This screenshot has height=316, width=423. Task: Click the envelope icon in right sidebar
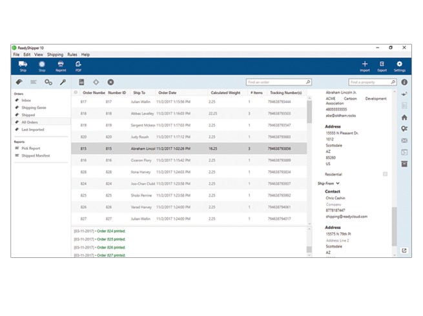(x=404, y=141)
